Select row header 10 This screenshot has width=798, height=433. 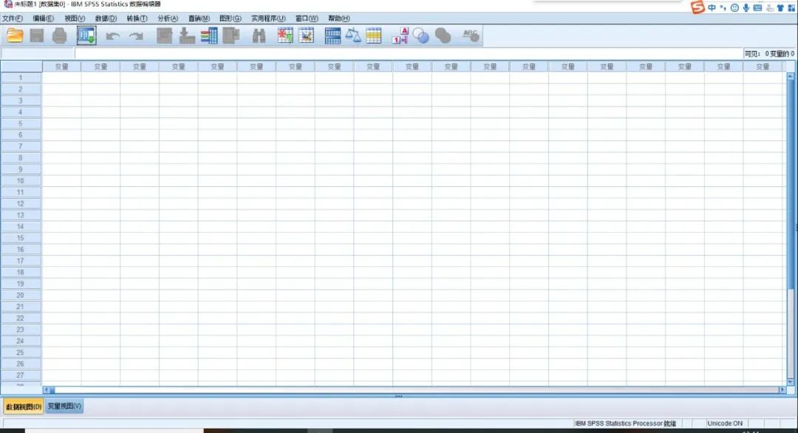click(21, 180)
